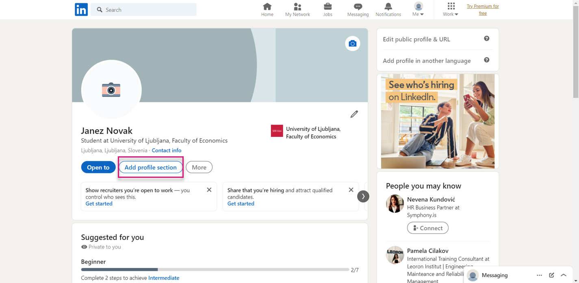Click help icon beside Add profile language

pyautogui.click(x=486, y=60)
